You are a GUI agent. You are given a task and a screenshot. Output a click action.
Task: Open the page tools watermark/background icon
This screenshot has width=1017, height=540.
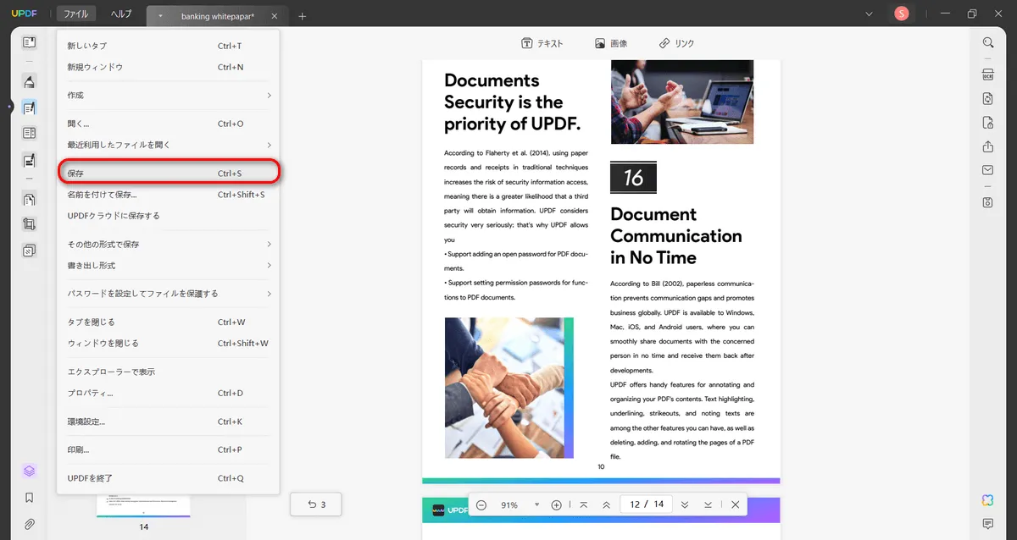click(30, 251)
